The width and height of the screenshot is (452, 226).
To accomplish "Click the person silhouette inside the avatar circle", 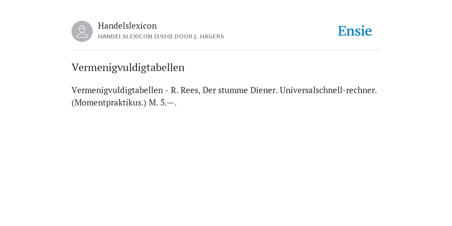I will click(x=82, y=31).
